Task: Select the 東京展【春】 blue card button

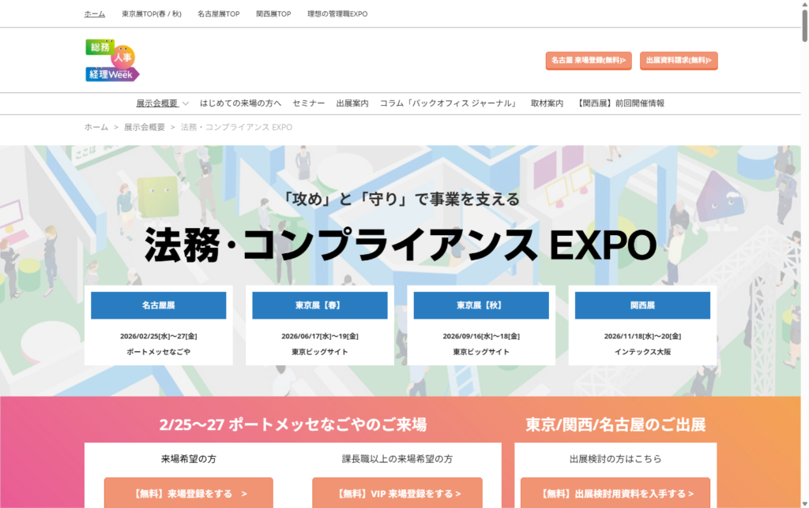Action: pos(319,305)
